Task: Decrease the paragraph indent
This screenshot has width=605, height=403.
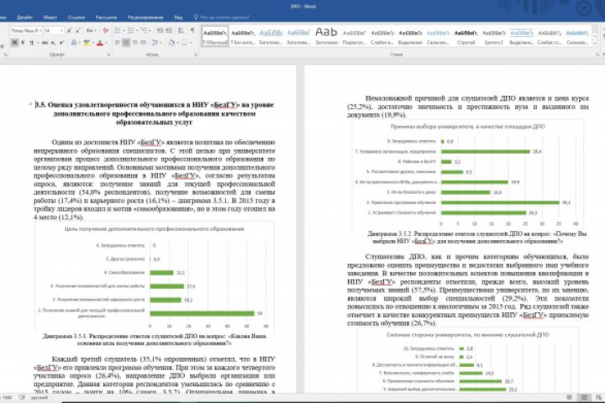Action: click(160, 30)
